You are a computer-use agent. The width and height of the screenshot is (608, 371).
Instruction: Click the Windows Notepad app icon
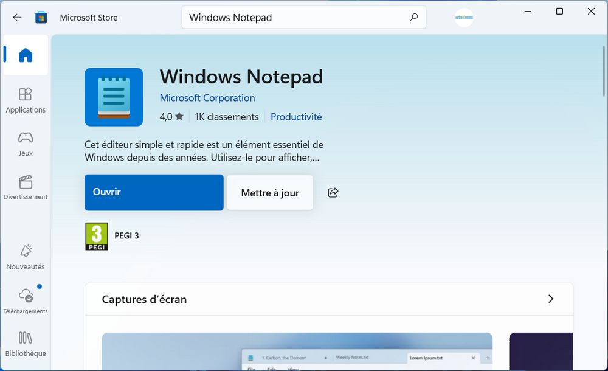click(114, 97)
